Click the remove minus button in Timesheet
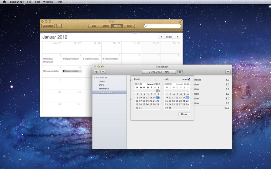The height and width of the screenshot is (169, 271). (x=103, y=72)
